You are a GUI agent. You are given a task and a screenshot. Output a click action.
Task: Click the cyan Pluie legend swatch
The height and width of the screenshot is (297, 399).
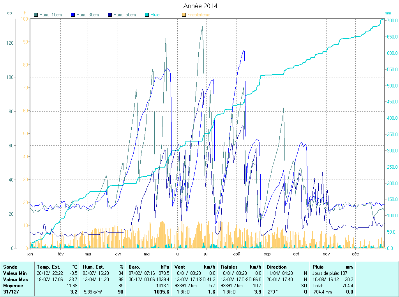tap(147, 15)
